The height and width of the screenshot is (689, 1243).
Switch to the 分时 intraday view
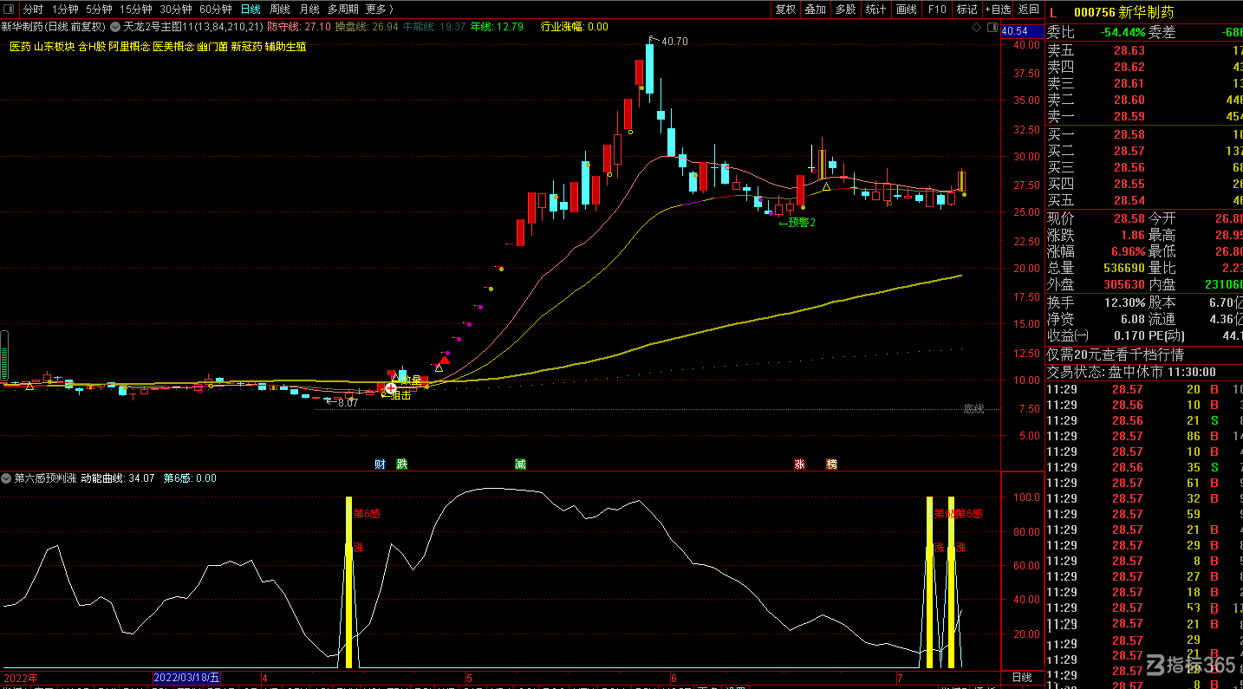tap(33, 10)
